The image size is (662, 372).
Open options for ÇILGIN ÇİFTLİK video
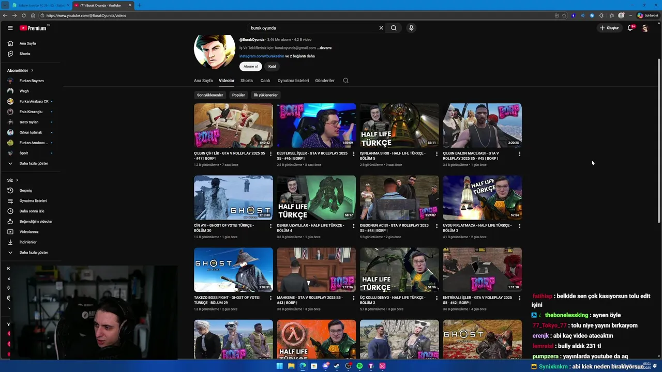pos(270,153)
